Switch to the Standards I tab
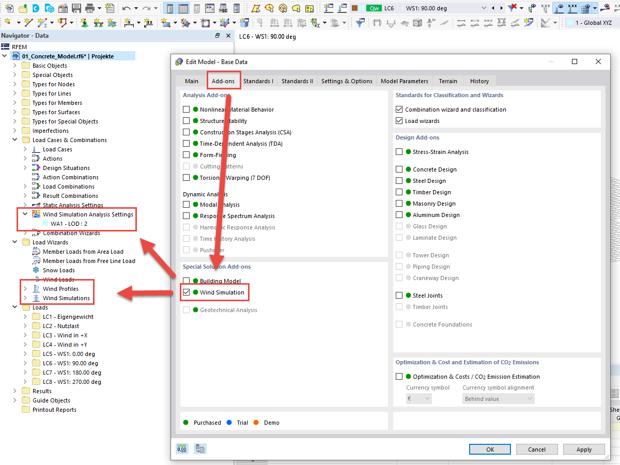 258,81
